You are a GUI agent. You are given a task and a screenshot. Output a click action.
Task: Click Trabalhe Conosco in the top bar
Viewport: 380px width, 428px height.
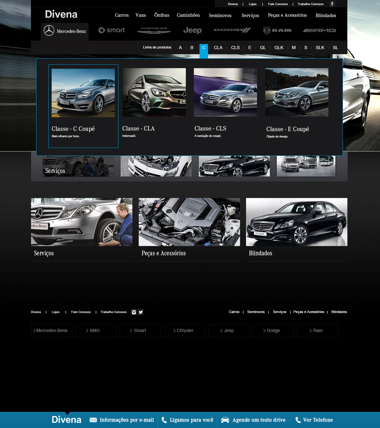point(311,4)
